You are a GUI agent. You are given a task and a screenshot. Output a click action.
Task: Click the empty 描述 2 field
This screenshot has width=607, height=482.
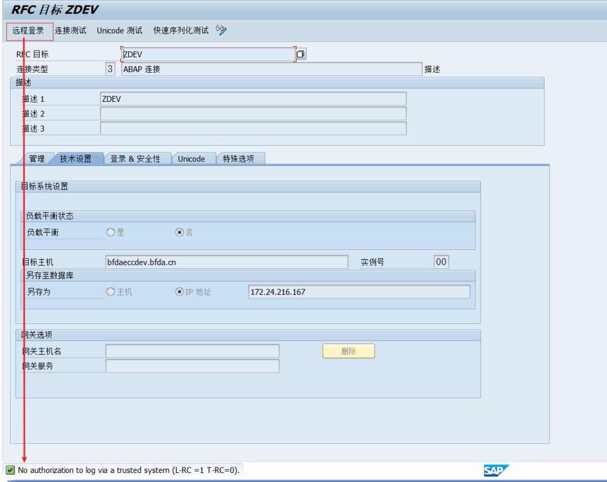pyautogui.click(x=253, y=114)
